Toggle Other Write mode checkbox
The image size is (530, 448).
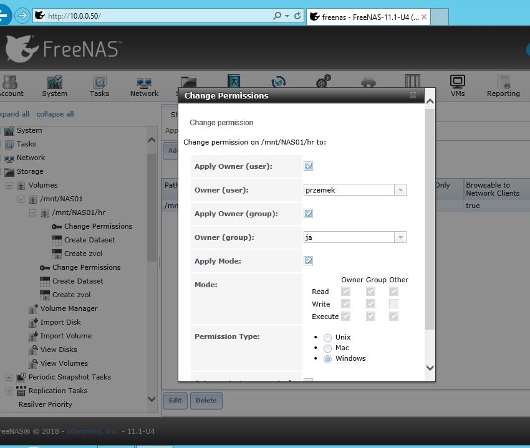(393, 303)
